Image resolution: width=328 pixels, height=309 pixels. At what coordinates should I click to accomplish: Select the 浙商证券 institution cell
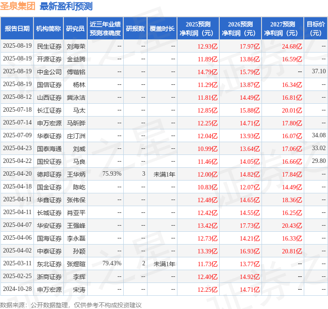pyautogui.click(x=49, y=277)
